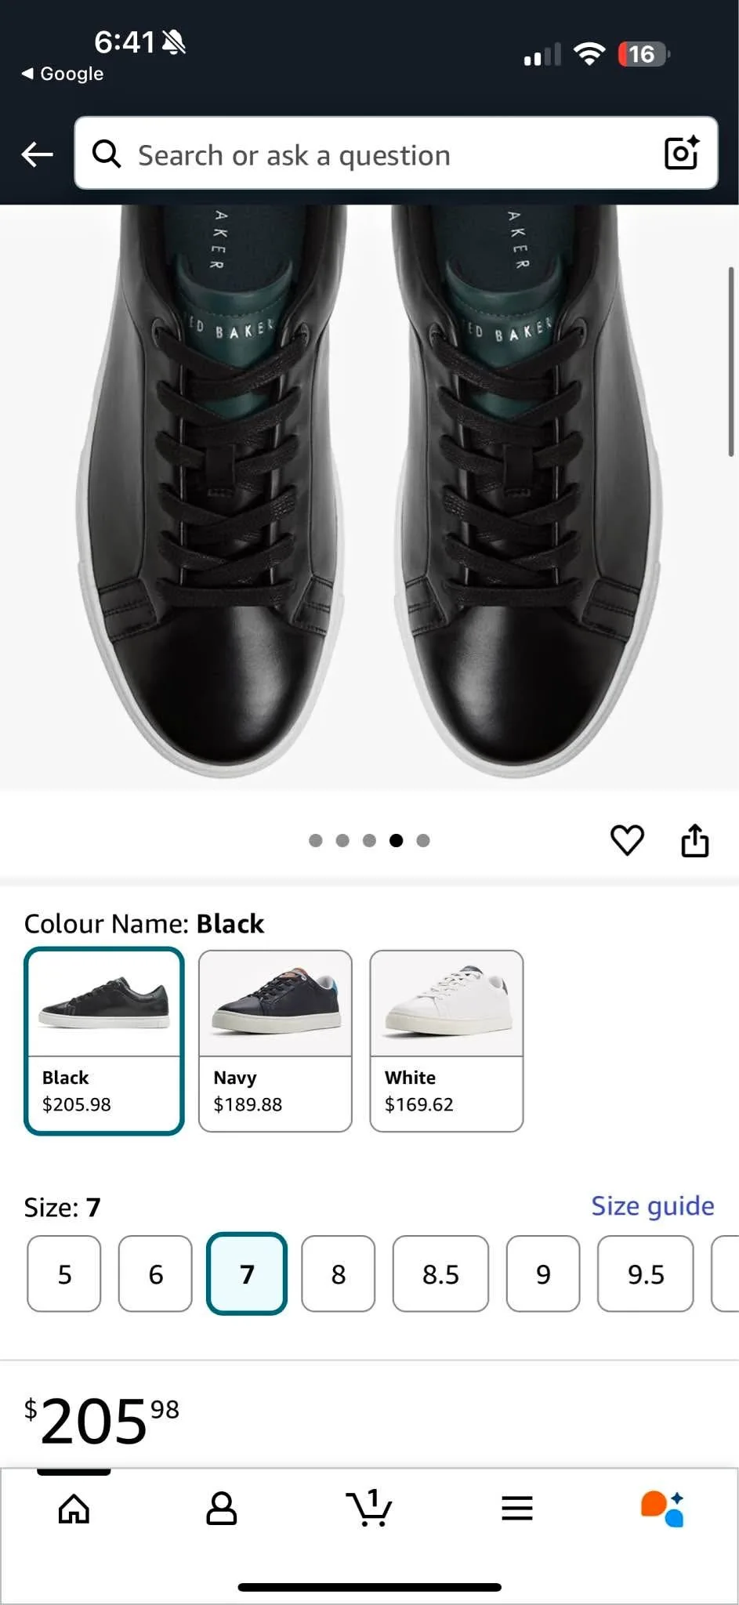Open the shopping cart
739x1605 pixels.
[368, 1508]
